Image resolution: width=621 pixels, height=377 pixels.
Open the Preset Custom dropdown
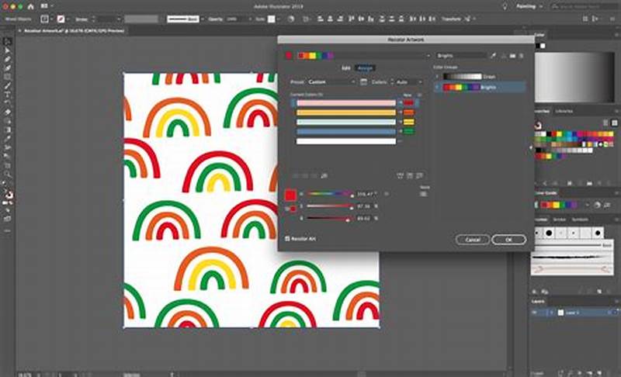331,82
